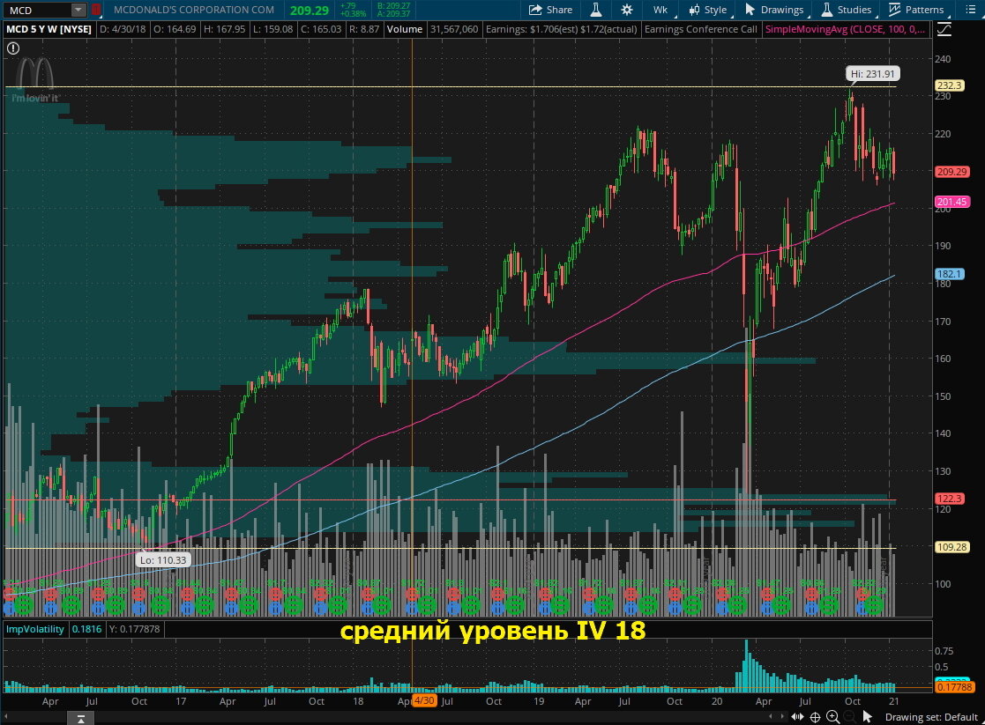
Task: Click the Hi: 231.91 price bubble
Action: pyautogui.click(x=872, y=73)
